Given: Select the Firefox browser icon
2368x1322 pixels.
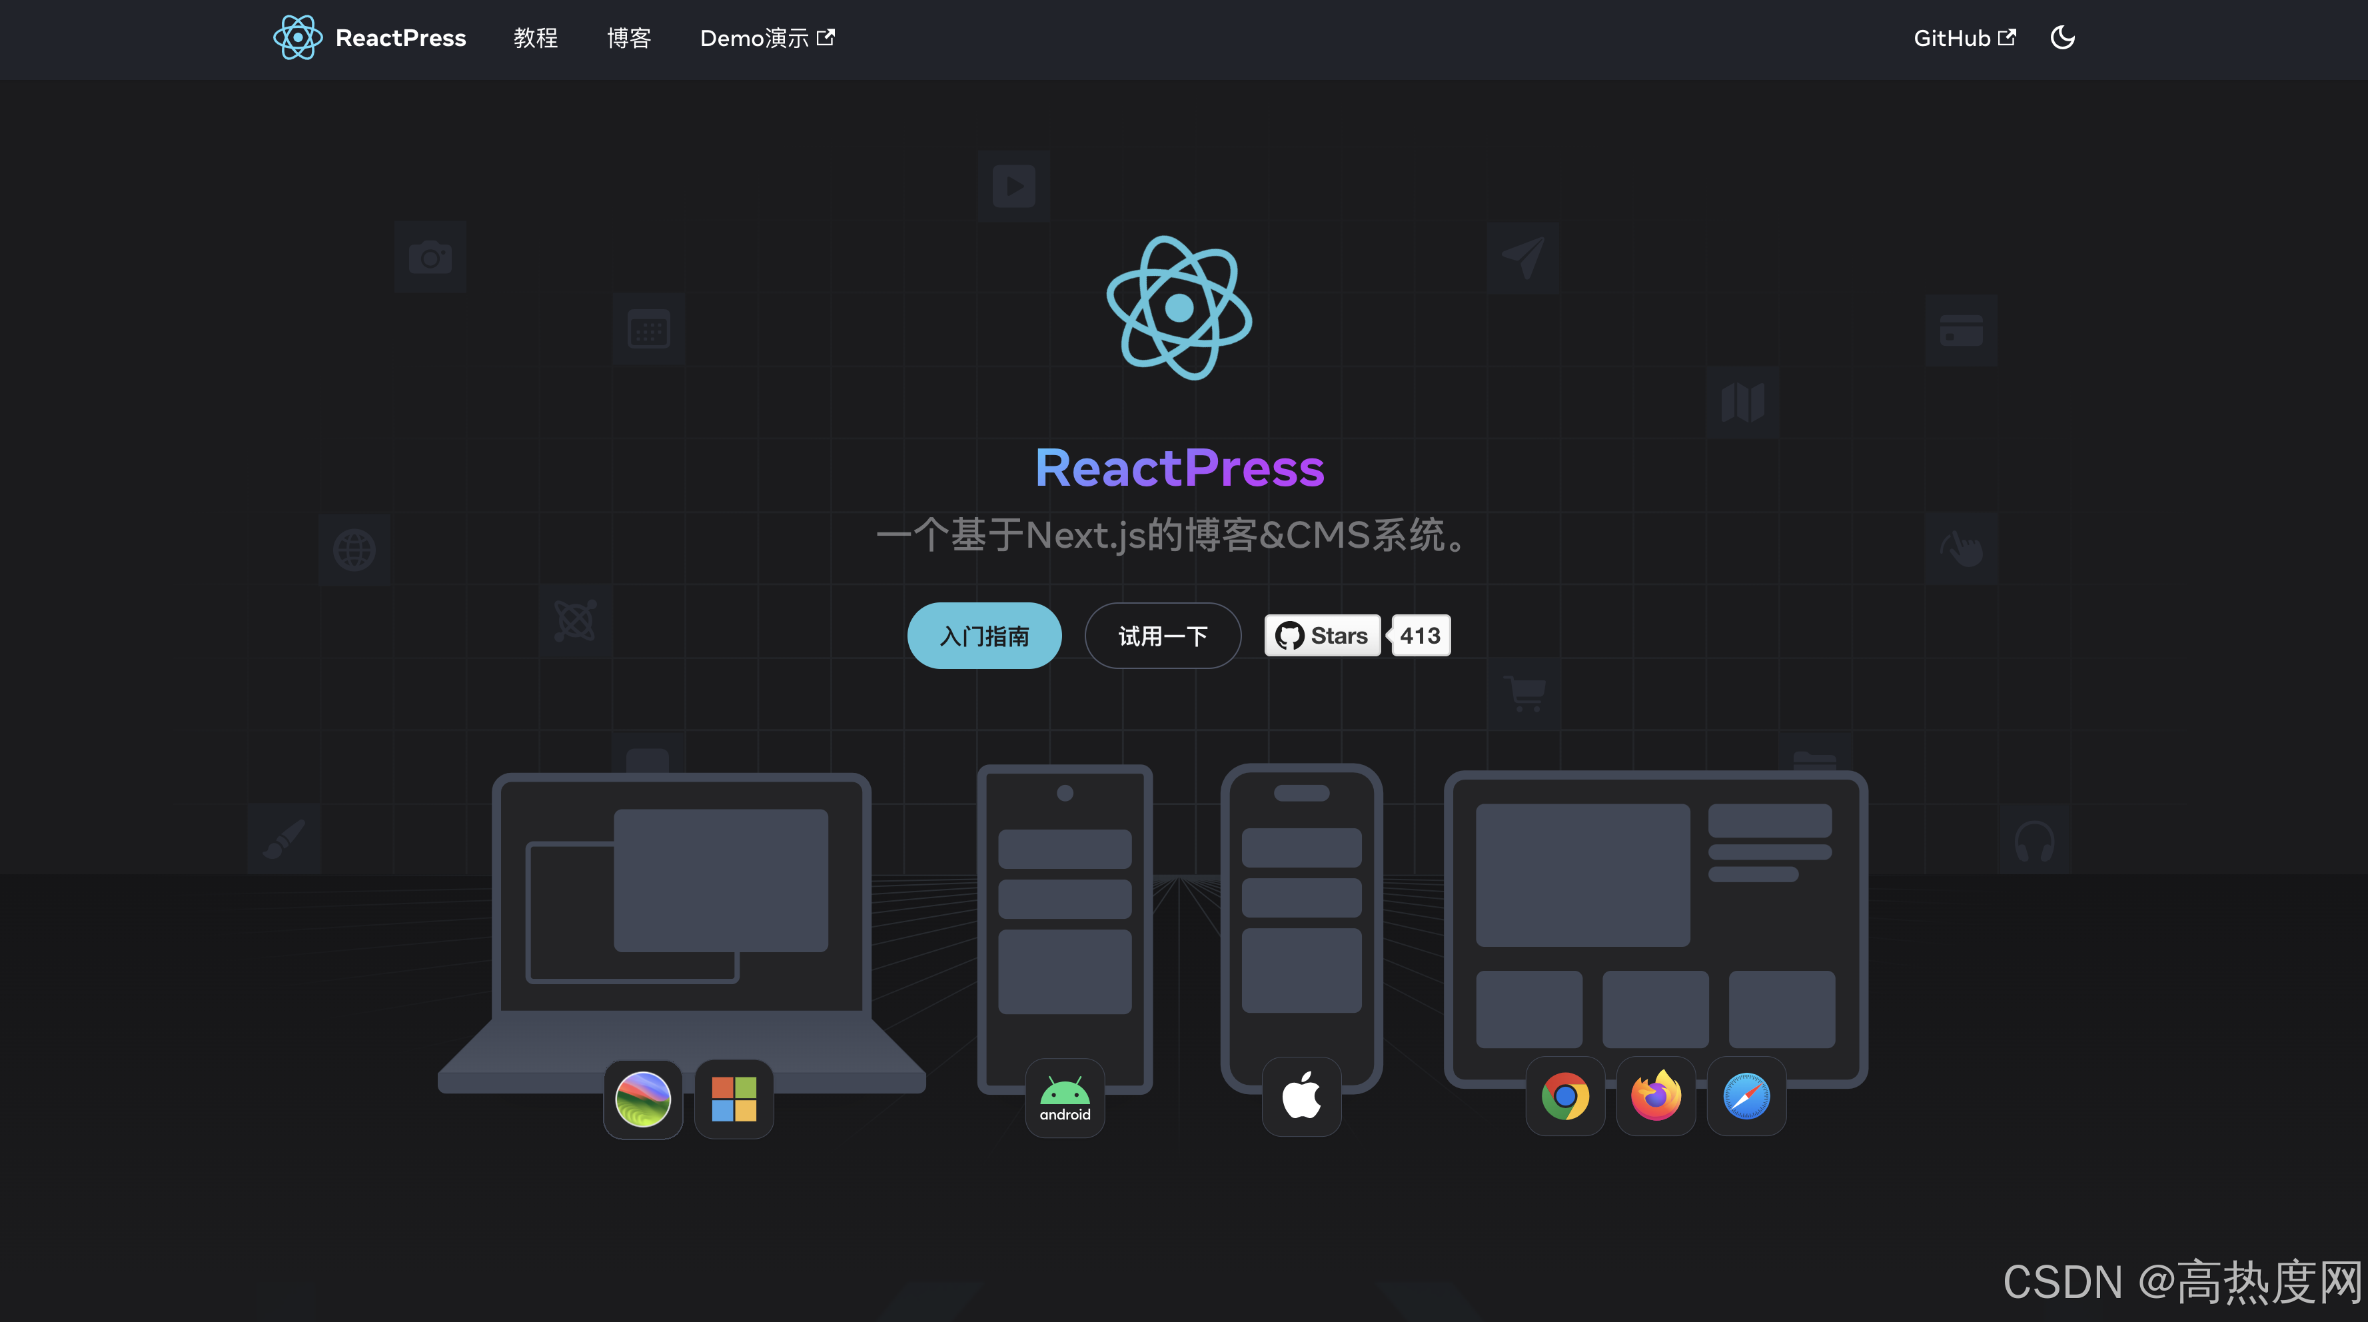Looking at the screenshot, I should point(1656,1096).
